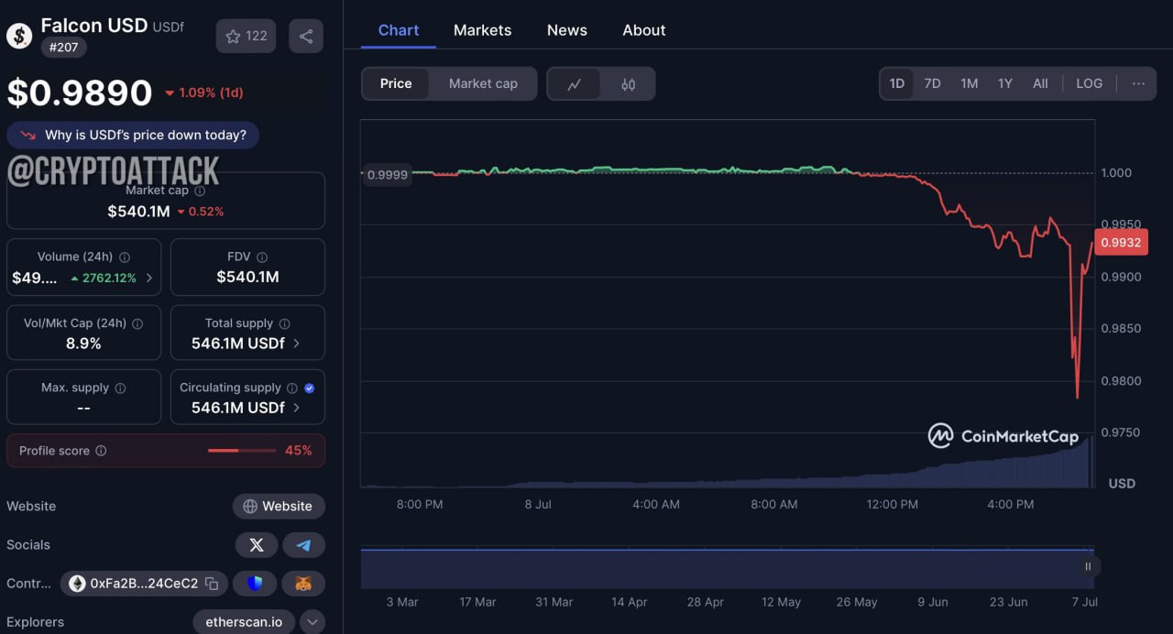
Task: Expand Total supply details chevron
Action: [296, 344]
